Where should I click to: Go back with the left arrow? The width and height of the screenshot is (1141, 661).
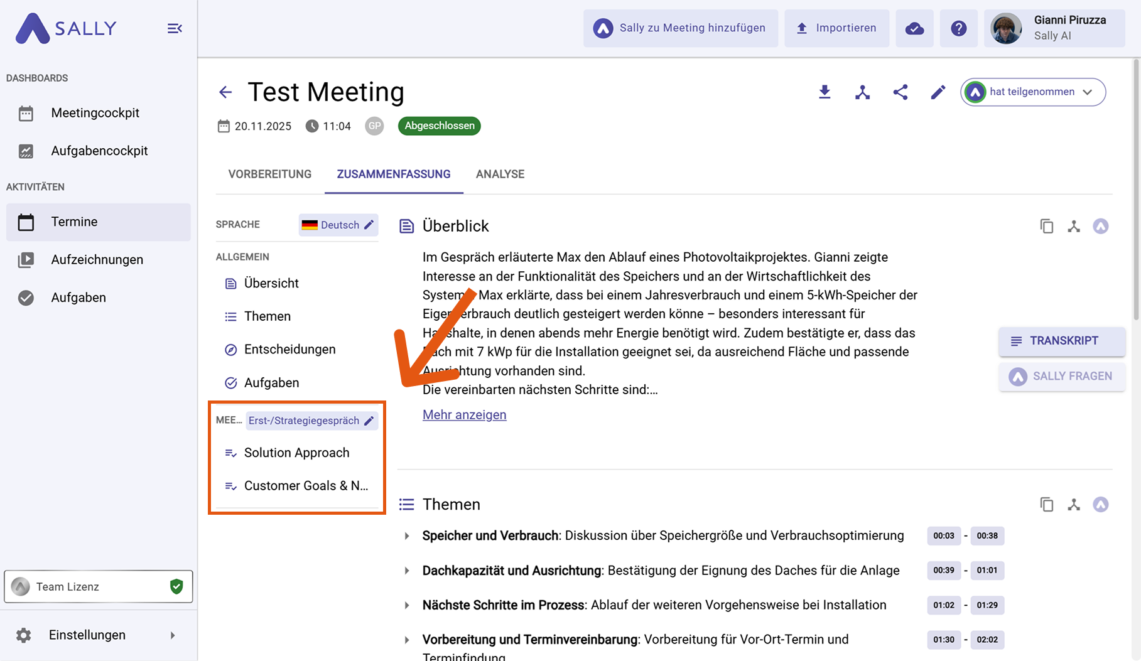[x=225, y=92]
